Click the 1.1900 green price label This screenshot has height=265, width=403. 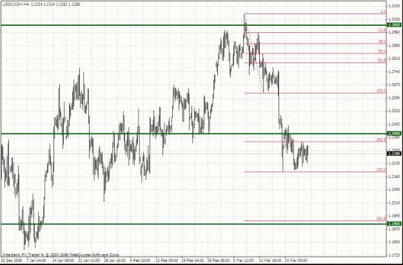pos(394,224)
